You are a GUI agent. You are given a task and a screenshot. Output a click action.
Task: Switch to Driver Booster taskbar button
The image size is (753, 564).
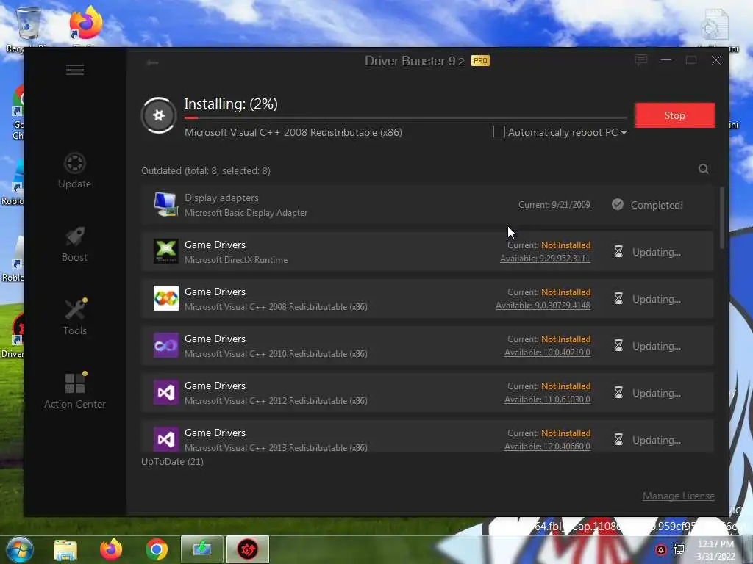tap(248, 549)
